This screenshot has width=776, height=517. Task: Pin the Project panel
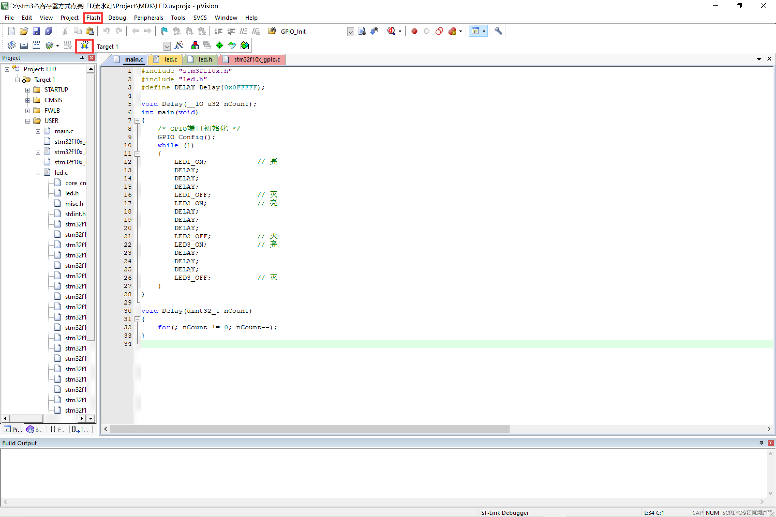pyautogui.click(x=82, y=58)
